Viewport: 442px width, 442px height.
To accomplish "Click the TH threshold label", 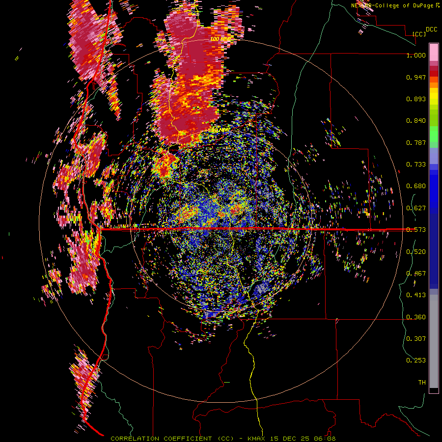I will pos(422,383).
